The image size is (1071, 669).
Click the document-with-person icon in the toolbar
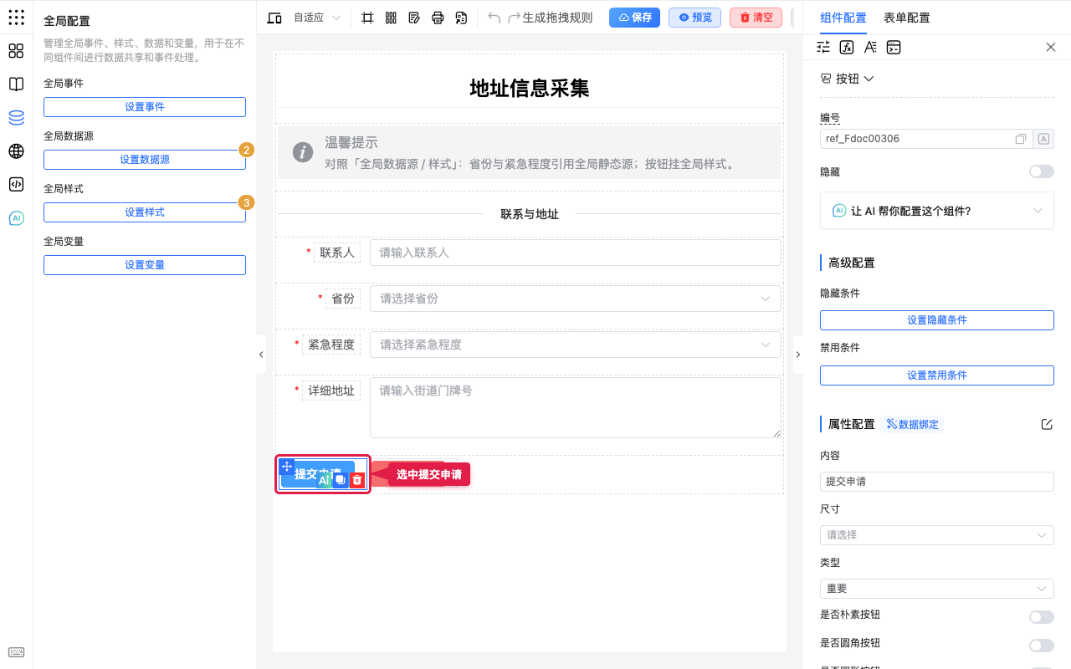pos(461,18)
